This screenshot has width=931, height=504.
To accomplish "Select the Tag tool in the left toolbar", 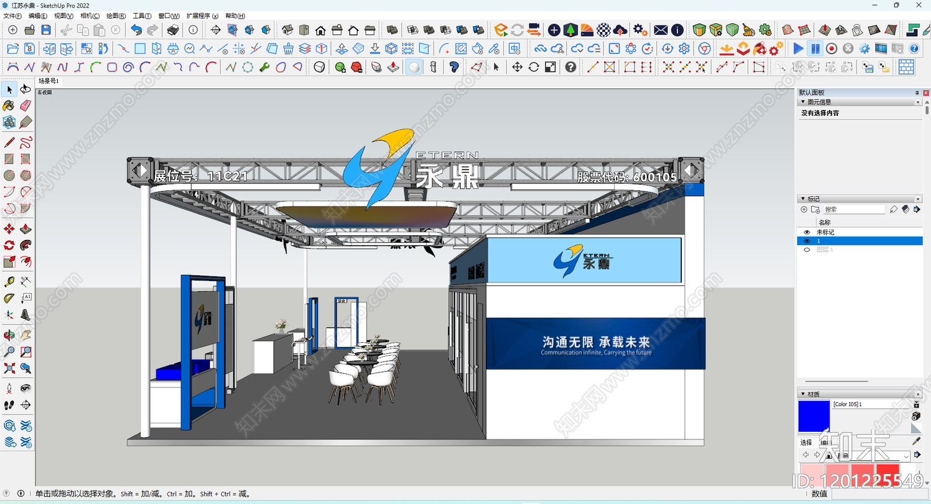I will click(x=26, y=122).
